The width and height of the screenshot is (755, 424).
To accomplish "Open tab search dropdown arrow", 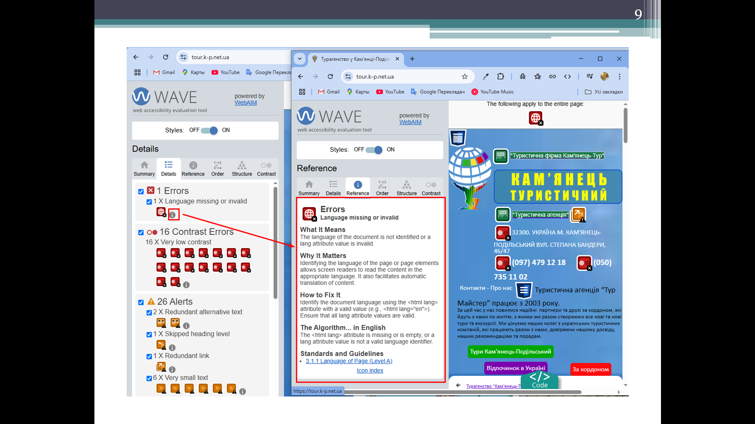I will tap(300, 59).
